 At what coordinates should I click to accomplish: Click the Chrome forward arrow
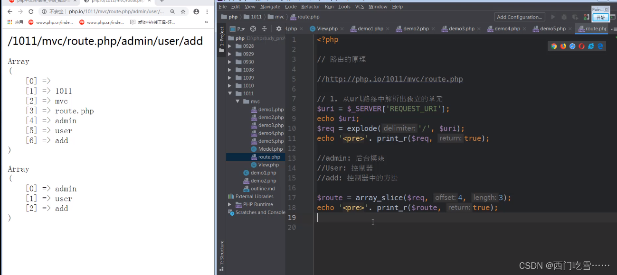coord(20,11)
